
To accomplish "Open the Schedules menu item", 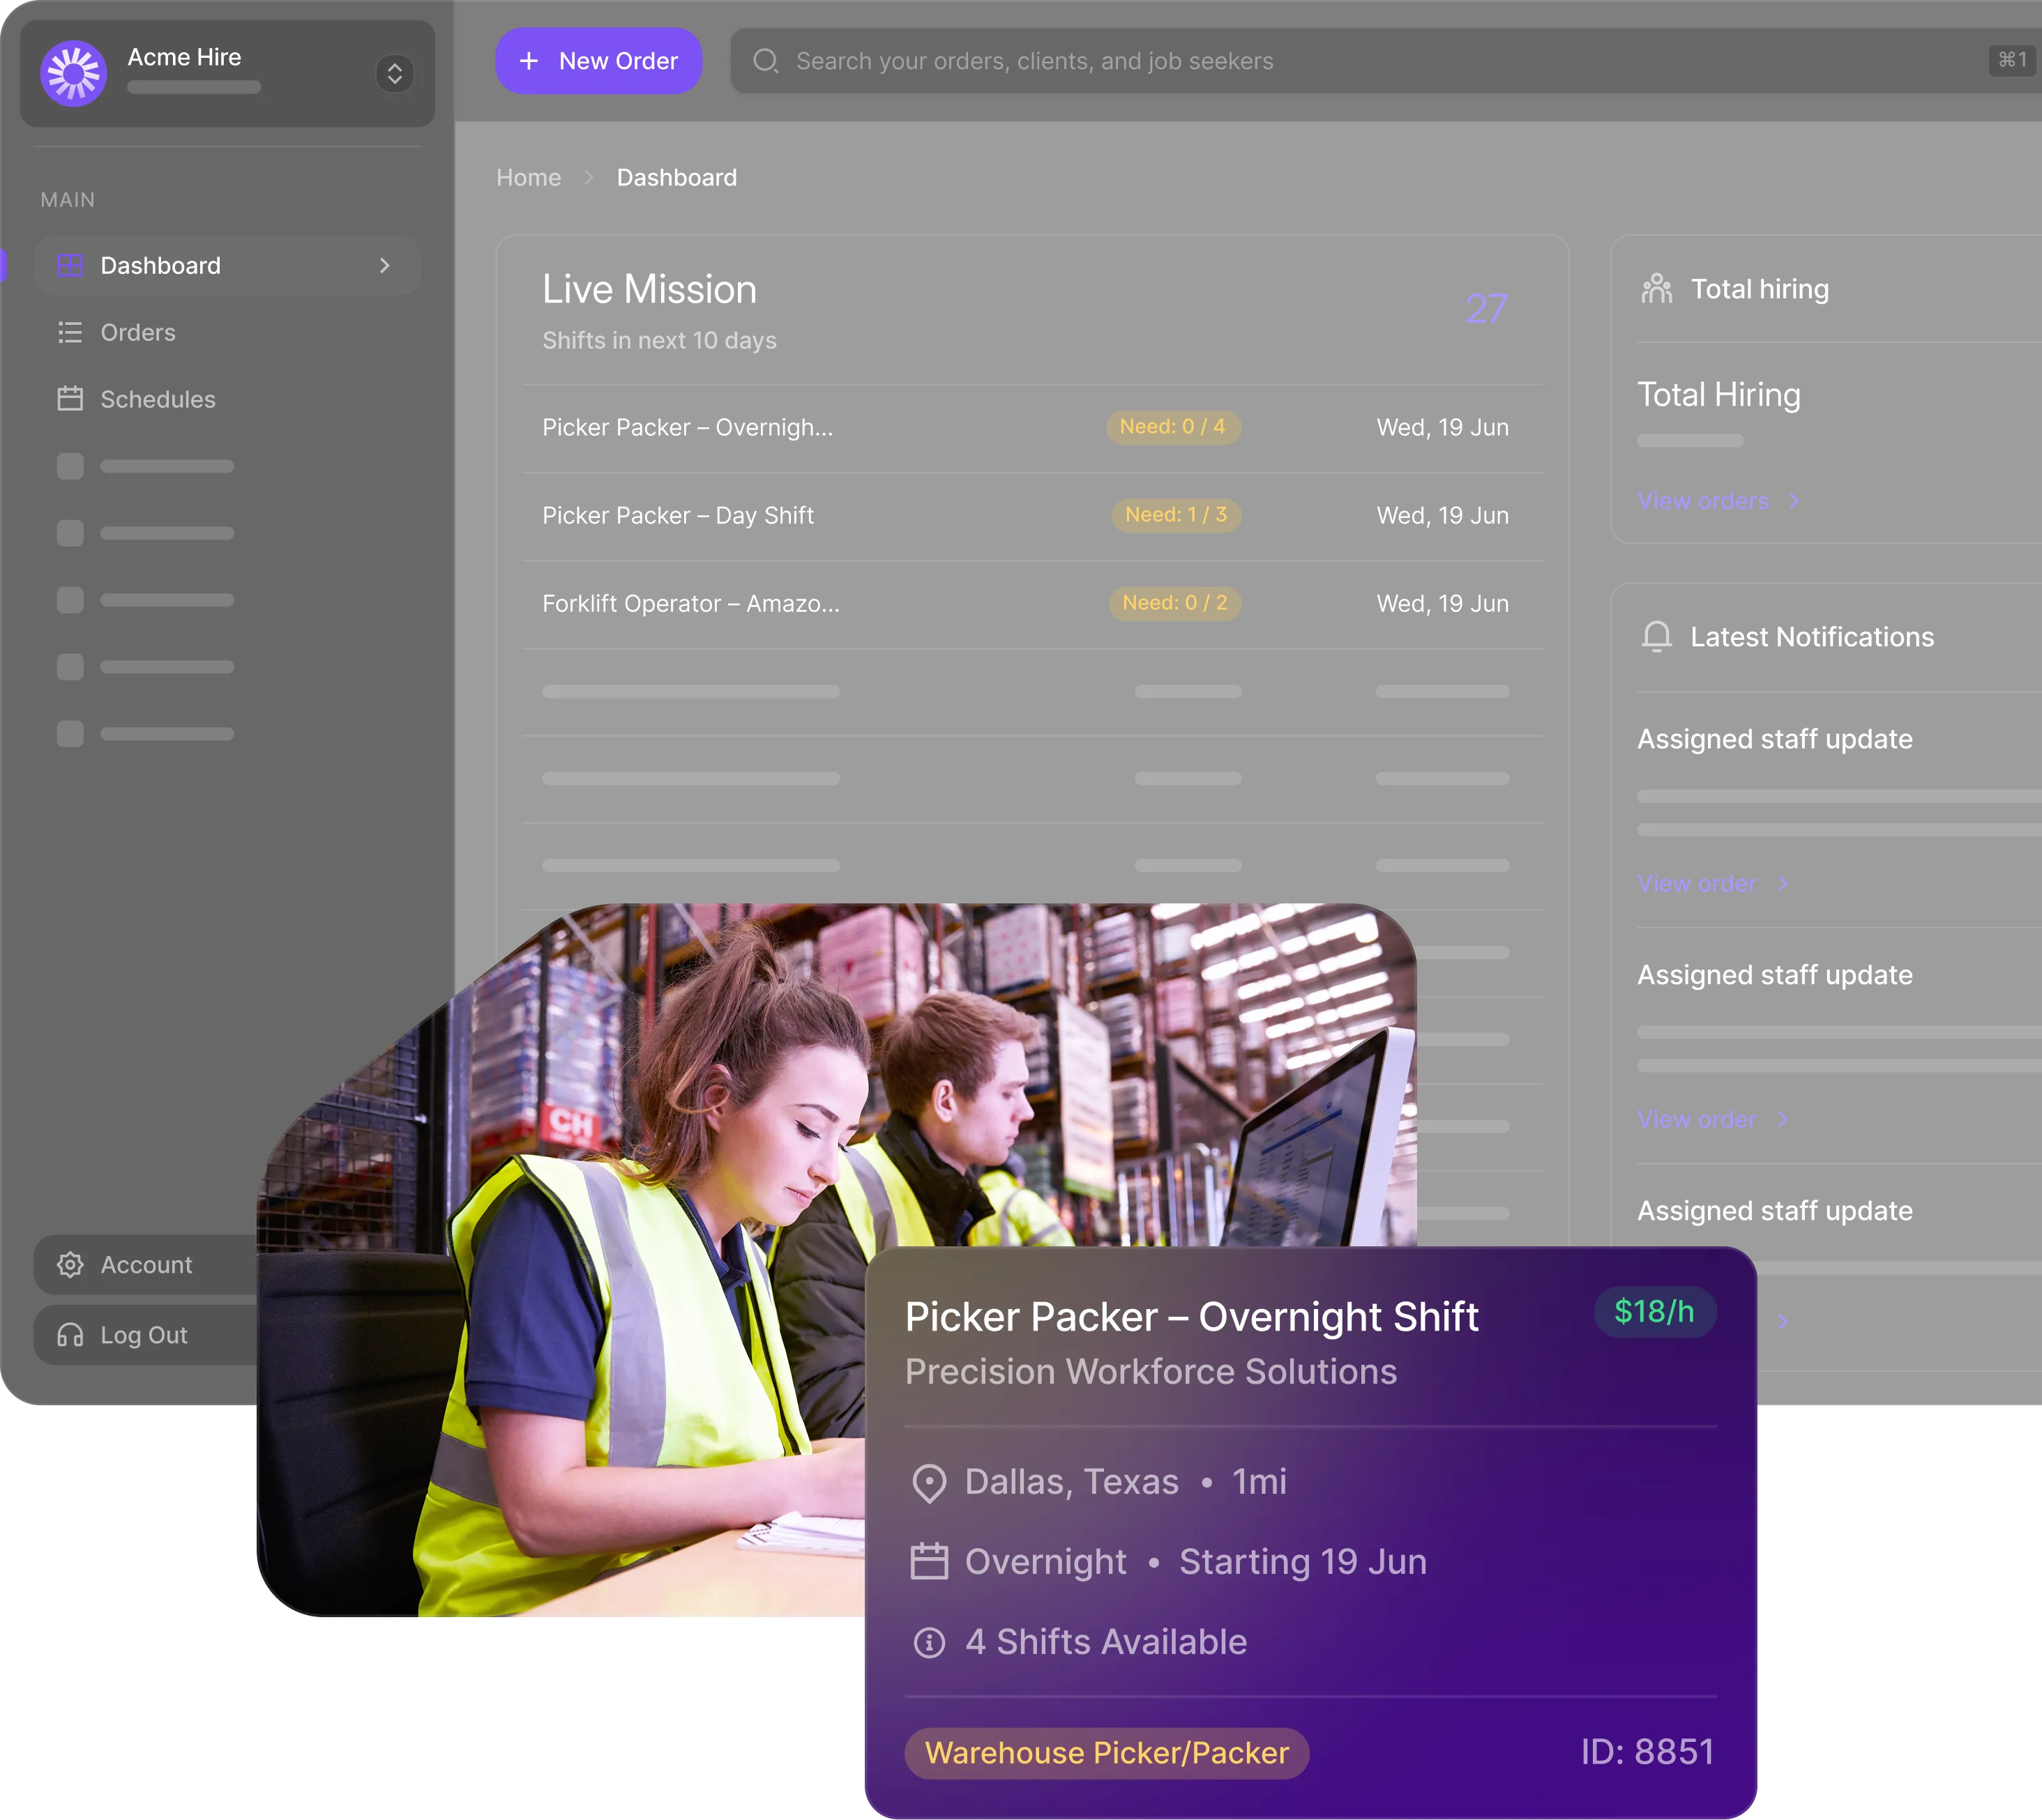I will click(158, 399).
